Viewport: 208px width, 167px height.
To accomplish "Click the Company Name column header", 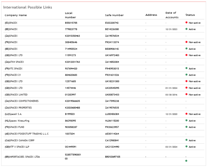I will coord(16,15).
